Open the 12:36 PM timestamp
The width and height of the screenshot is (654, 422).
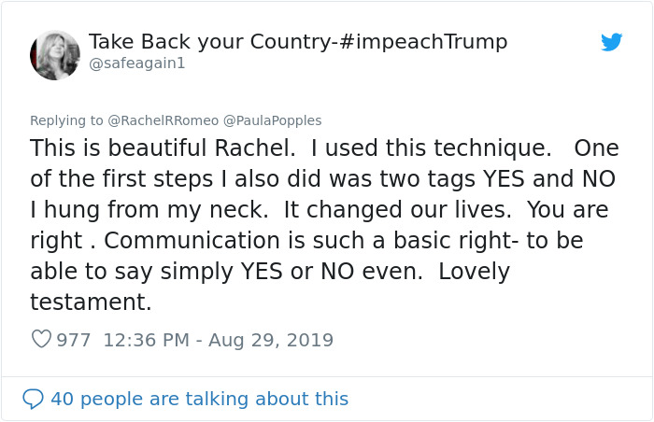click(x=145, y=340)
